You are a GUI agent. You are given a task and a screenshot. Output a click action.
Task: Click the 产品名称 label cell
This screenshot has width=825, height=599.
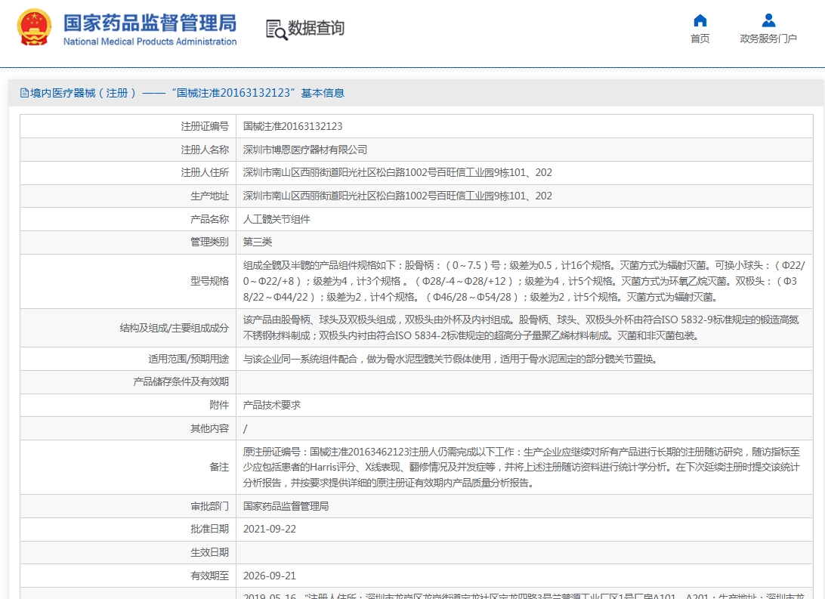click(x=128, y=219)
